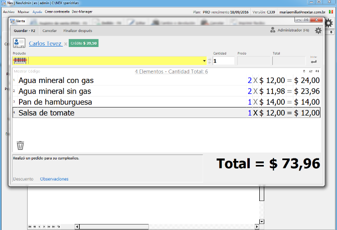Click the Guardar - F2 button
The height and width of the screenshot is (230, 337).
pos(25,30)
